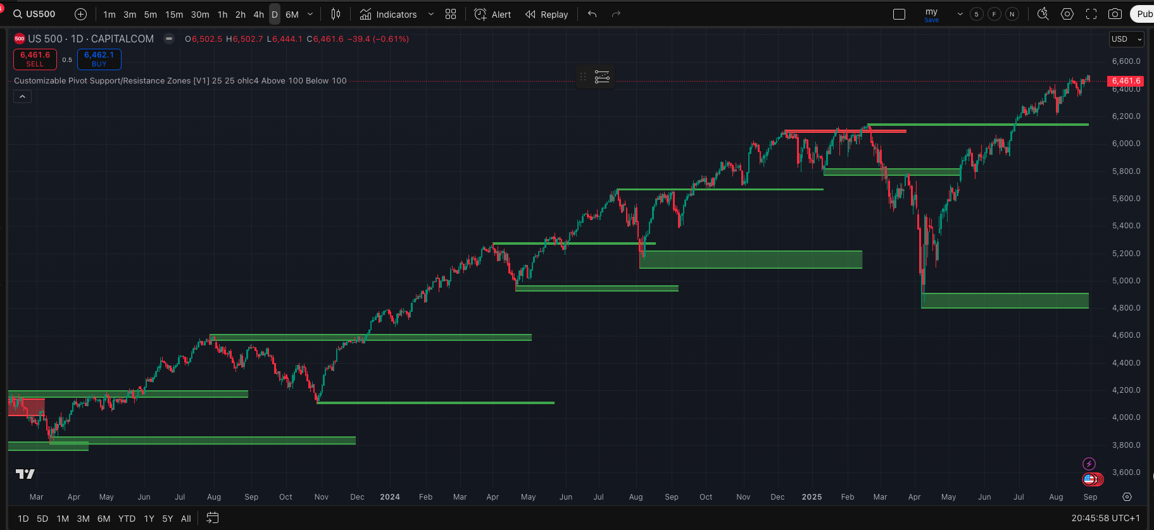The image size is (1154, 530).
Task: Create an Alert
Action: click(x=493, y=14)
